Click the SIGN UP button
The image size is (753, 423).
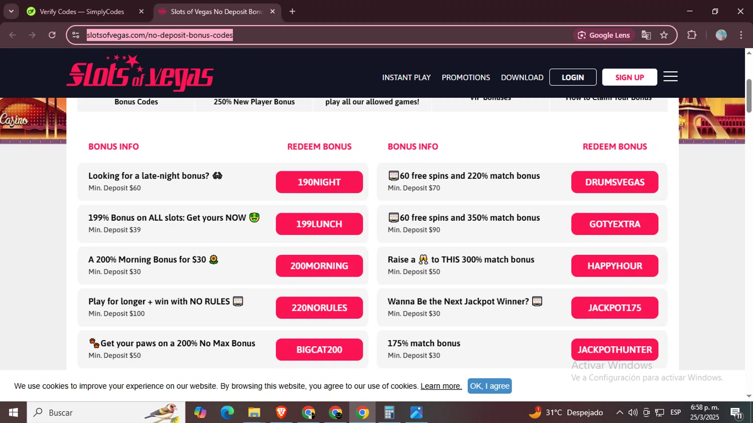(x=630, y=77)
